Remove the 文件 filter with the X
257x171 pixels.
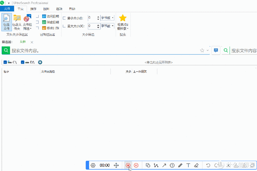[32, 42]
